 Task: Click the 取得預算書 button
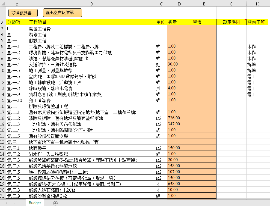pyautogui.click(x=23, y=13)
